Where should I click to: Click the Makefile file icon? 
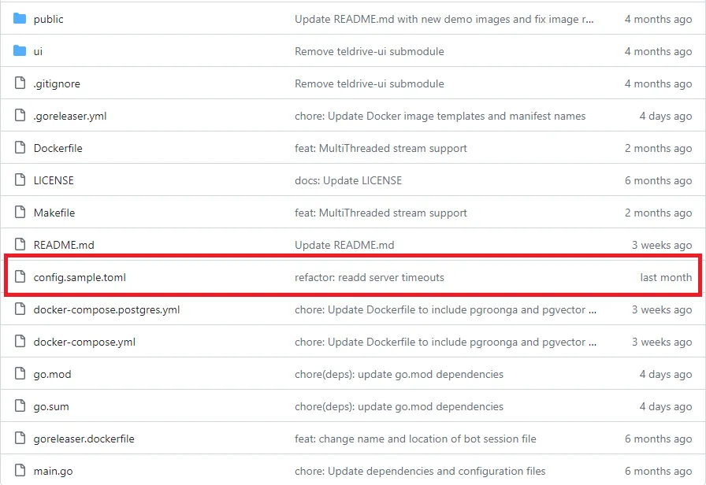[x=20, y=213]
